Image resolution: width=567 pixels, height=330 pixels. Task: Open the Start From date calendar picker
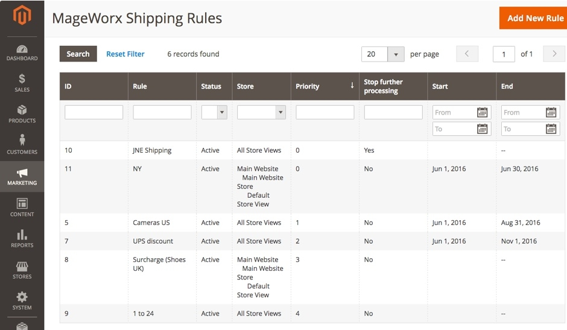(x=482, y=113)
